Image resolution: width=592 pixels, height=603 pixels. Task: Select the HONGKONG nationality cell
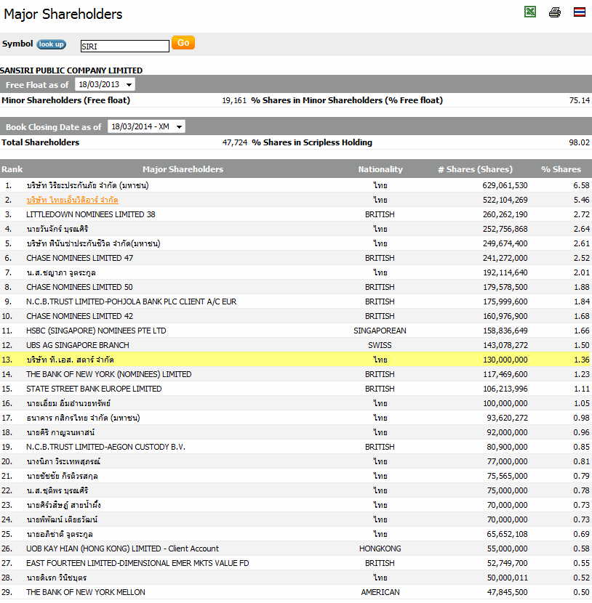click(x=380, y=549)
